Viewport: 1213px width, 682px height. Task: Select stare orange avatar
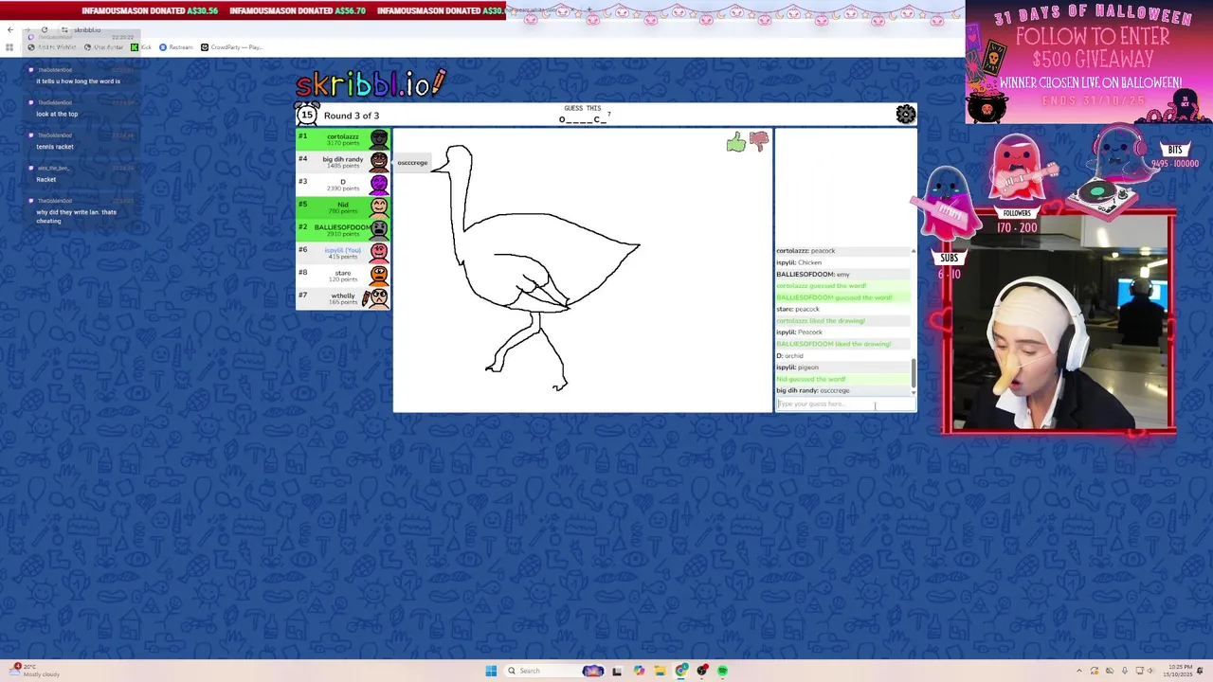(378, 276)
